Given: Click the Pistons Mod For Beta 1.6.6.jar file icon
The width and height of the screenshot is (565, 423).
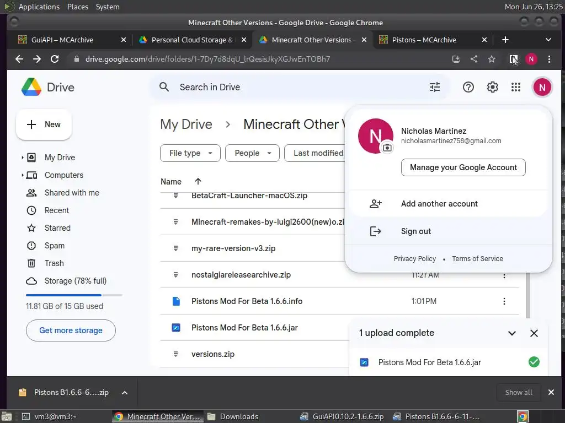Looking at the screenshot, I should 176,328.
